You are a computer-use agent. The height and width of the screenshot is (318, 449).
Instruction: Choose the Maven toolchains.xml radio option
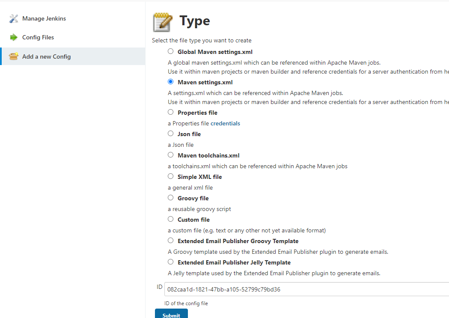(171, 155)
